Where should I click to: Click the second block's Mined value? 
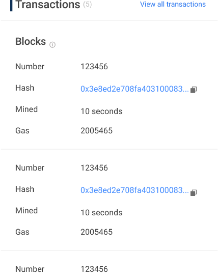(x=101, y=212)
